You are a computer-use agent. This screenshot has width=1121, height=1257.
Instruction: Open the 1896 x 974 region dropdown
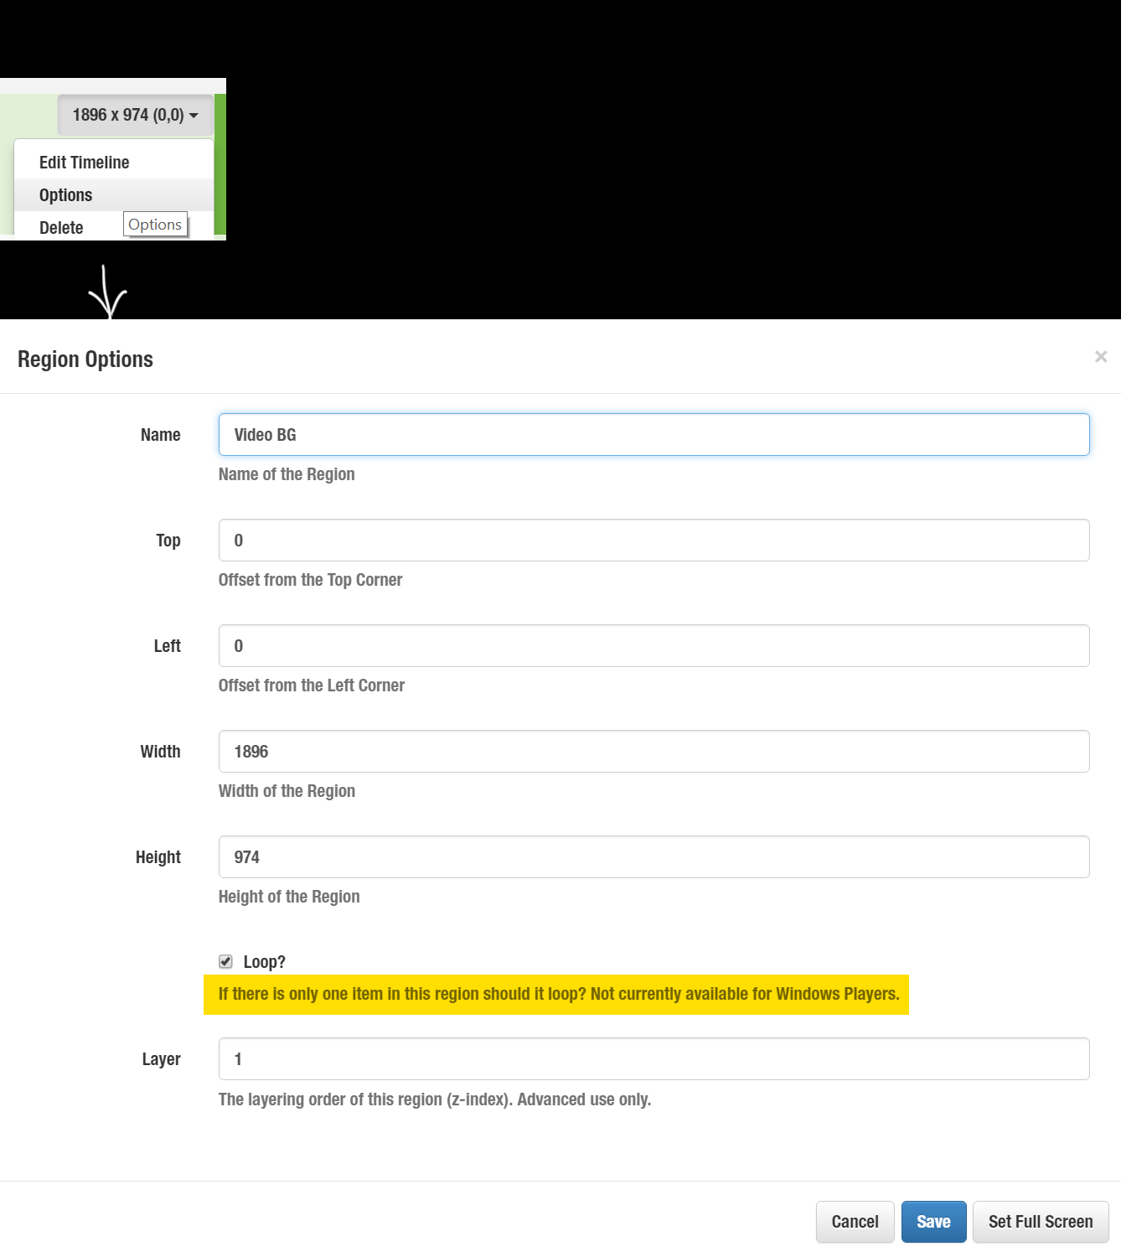[135, 115]
